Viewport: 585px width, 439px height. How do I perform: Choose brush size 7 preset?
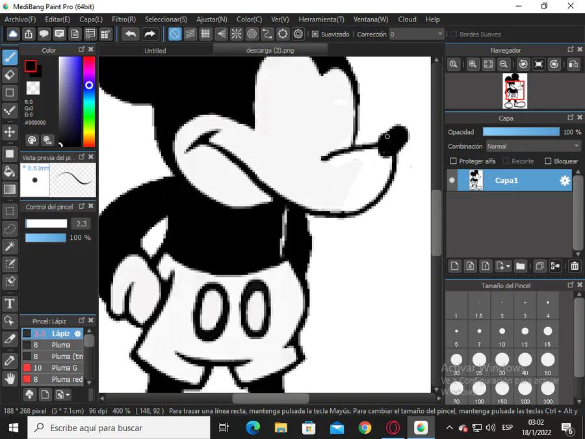coord(479,336)
